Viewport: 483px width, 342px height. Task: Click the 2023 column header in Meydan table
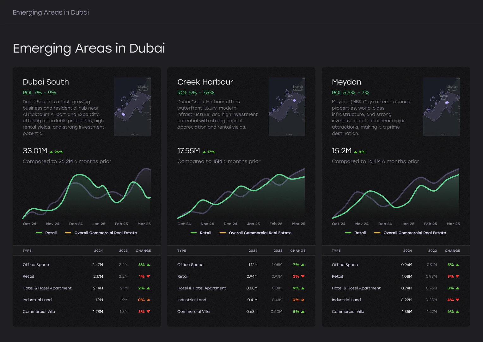click(432, 251)
